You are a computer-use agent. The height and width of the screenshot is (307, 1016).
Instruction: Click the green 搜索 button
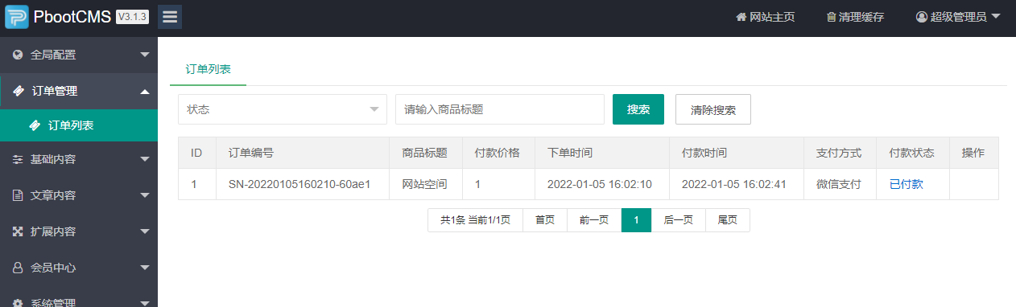point(638,109)
